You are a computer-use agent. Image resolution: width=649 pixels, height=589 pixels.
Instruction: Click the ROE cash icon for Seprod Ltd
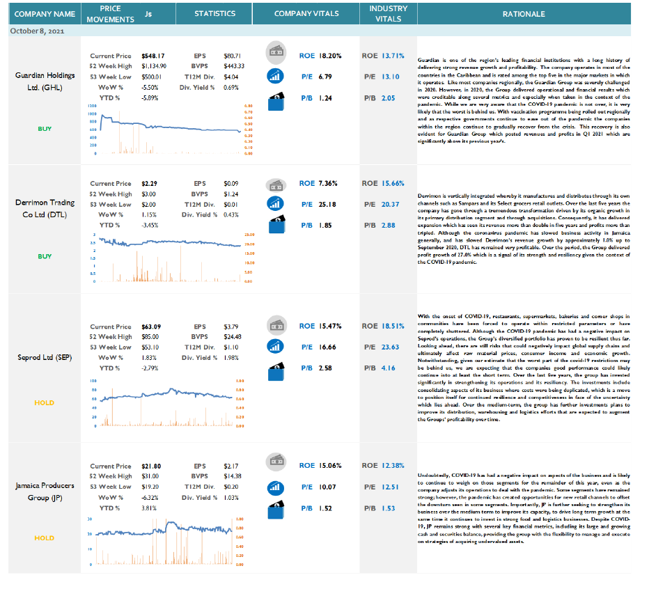pos(276,326)
